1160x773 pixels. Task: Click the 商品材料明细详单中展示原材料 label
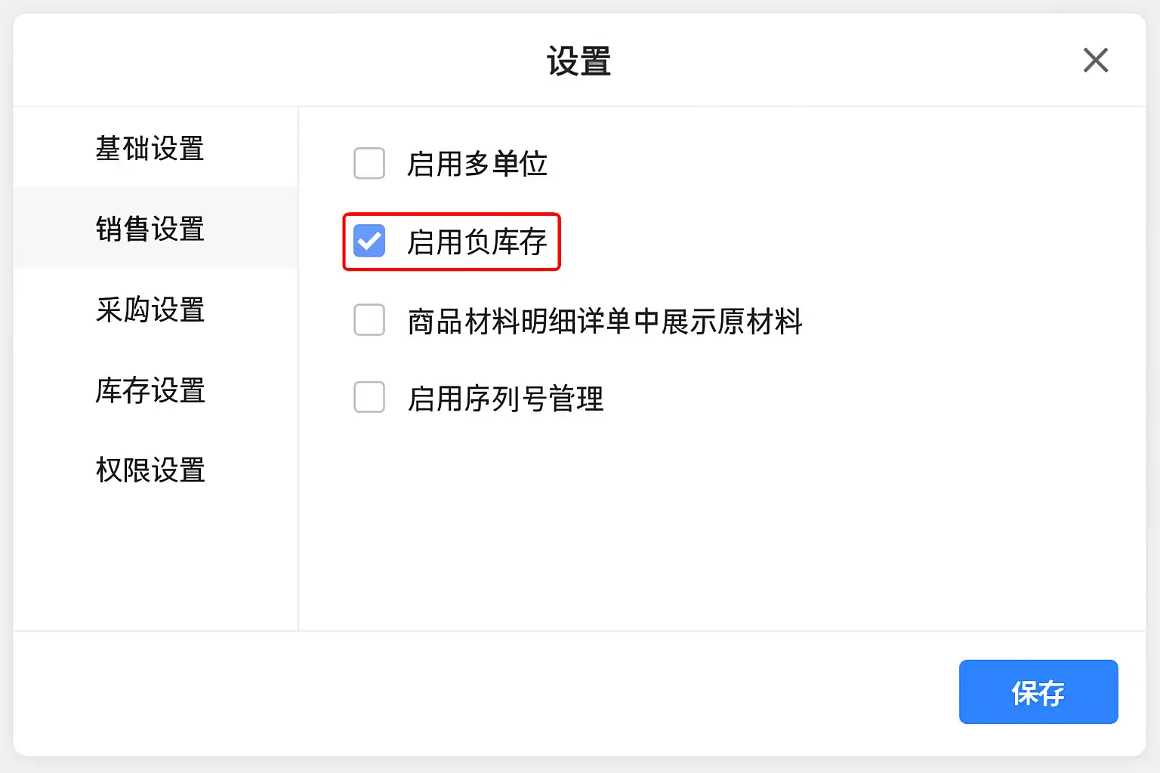pos(604,321)
